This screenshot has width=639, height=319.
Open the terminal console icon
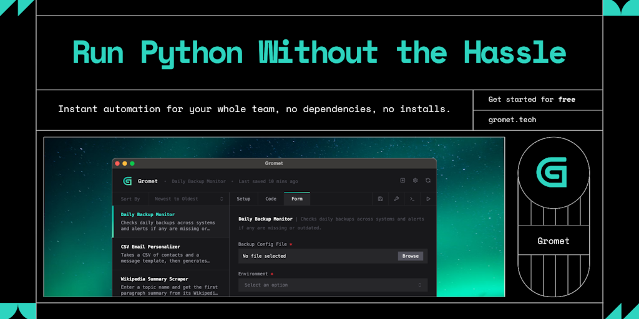[412, 199]
